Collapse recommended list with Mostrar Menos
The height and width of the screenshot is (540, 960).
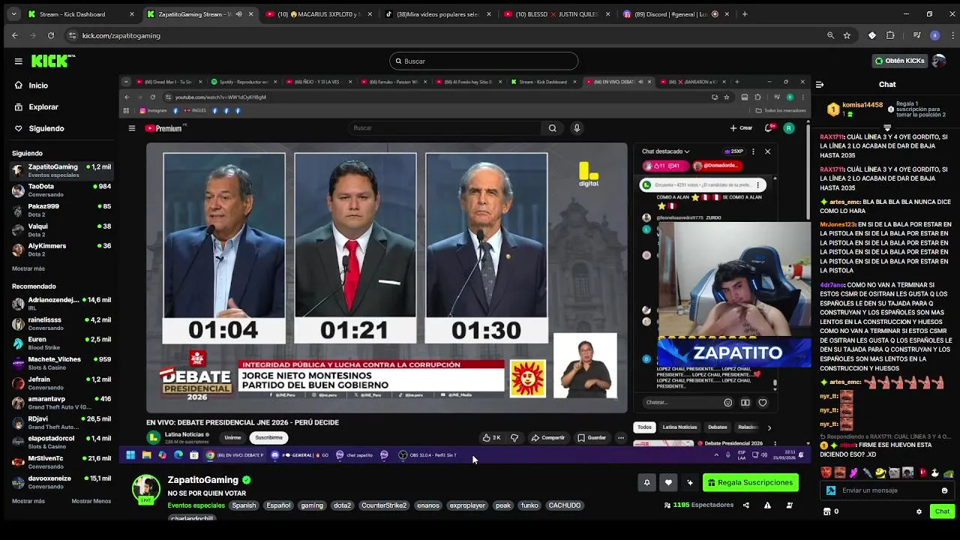(x=91, y=501)
